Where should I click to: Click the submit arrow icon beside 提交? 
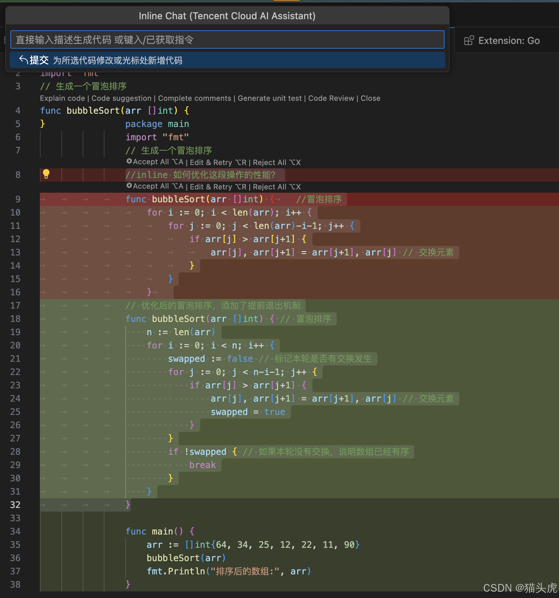[x=24, y=60]
